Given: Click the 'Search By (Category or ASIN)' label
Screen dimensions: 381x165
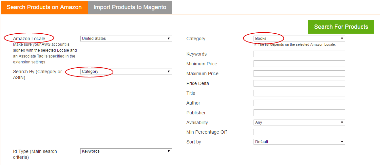Looking at the screenshot, I should (37, 75).
